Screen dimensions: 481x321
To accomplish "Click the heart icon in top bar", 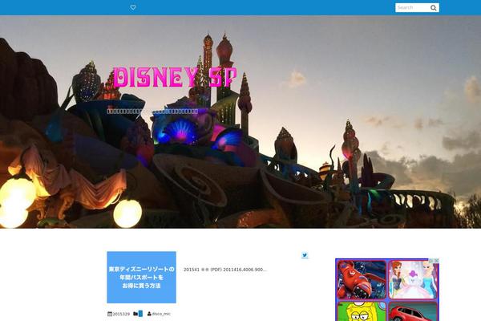I will coord(133,7).
